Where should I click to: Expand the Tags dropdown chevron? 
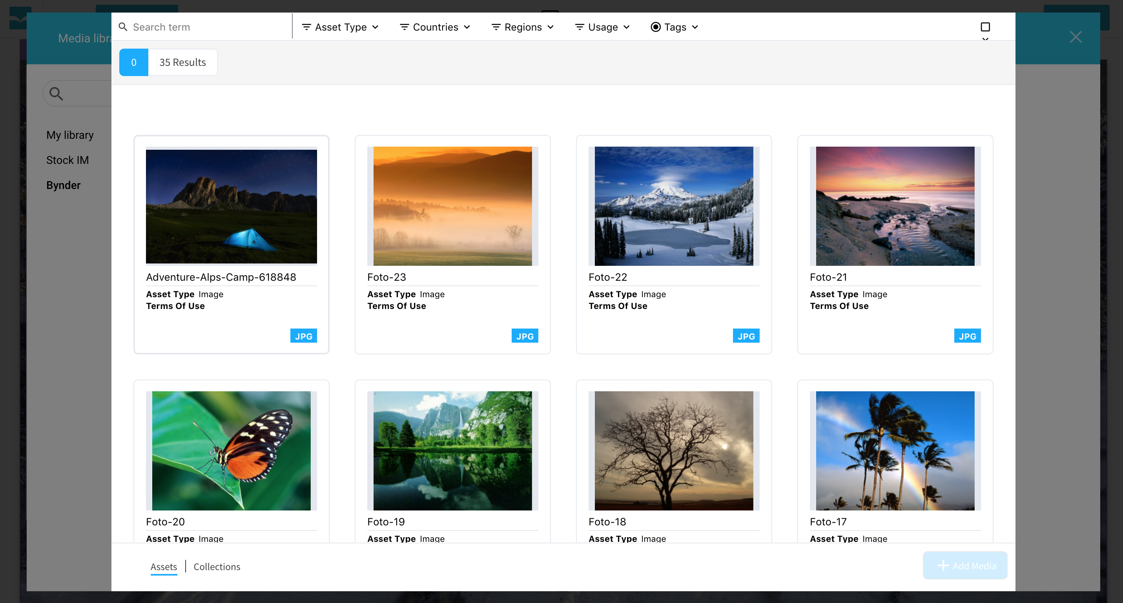pyautogui.click(x=695, y=27)
